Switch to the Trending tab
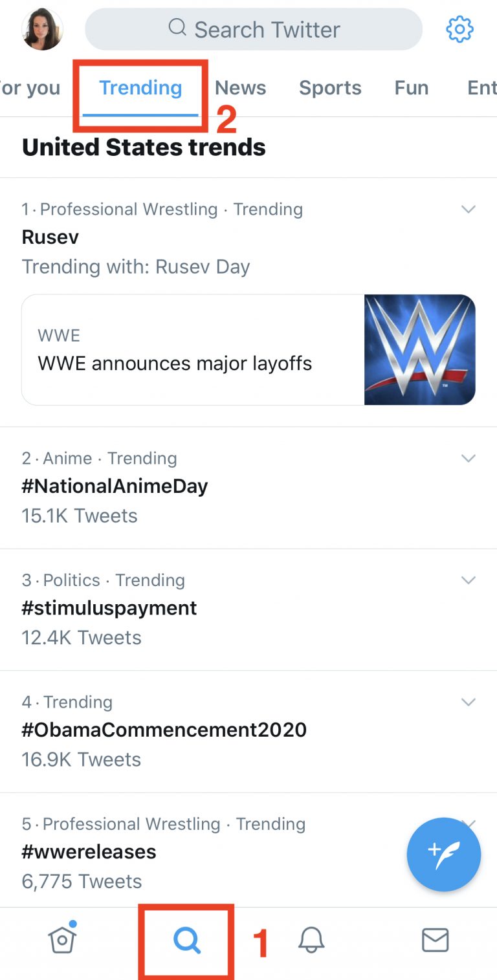This screenshot has height=980, width=497. coord(140,88)
